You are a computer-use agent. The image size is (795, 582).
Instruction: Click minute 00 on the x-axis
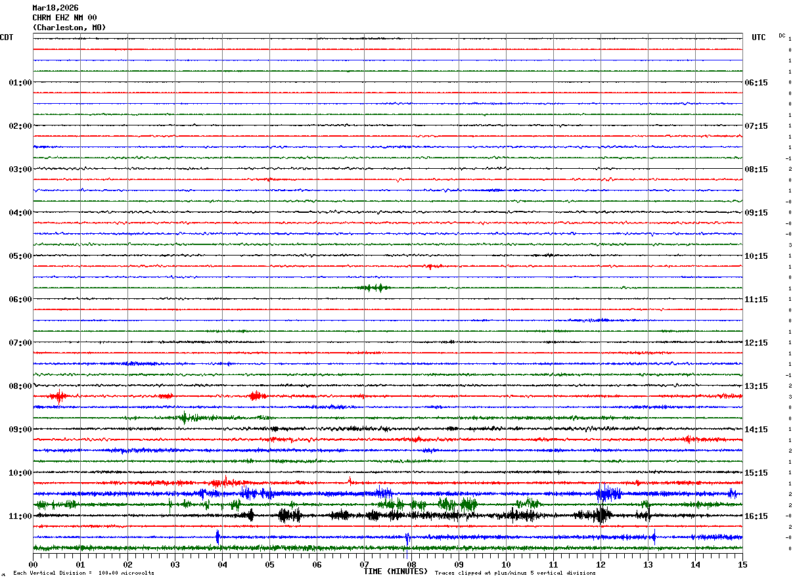click(x=33, y=564)
